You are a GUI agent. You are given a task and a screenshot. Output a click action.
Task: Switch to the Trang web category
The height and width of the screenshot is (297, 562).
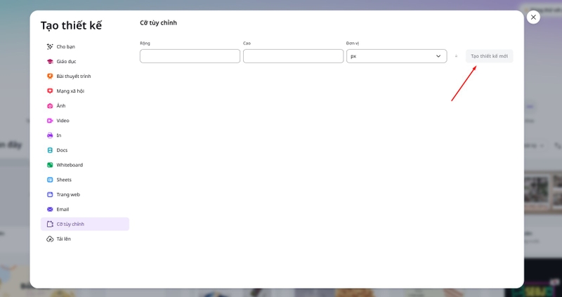[x=84, y=194]
